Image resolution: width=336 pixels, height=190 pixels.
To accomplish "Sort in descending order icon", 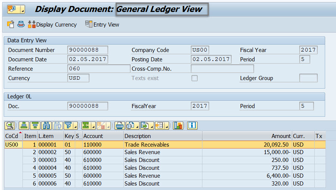I will tap(35, 126).
